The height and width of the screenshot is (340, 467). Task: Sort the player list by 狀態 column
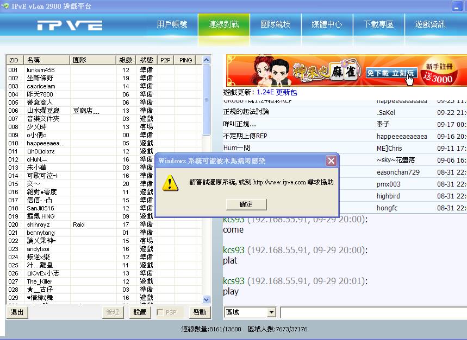(147, 60)
